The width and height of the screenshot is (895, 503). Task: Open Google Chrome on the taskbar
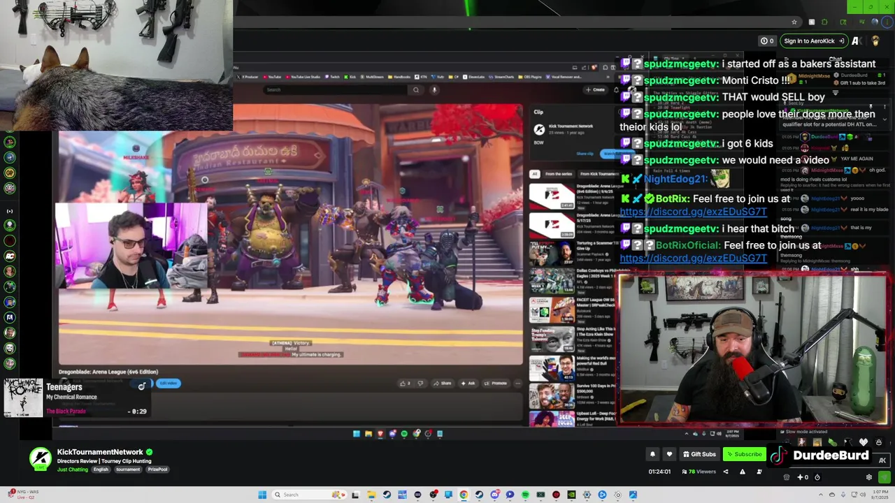tap(464, 495)
